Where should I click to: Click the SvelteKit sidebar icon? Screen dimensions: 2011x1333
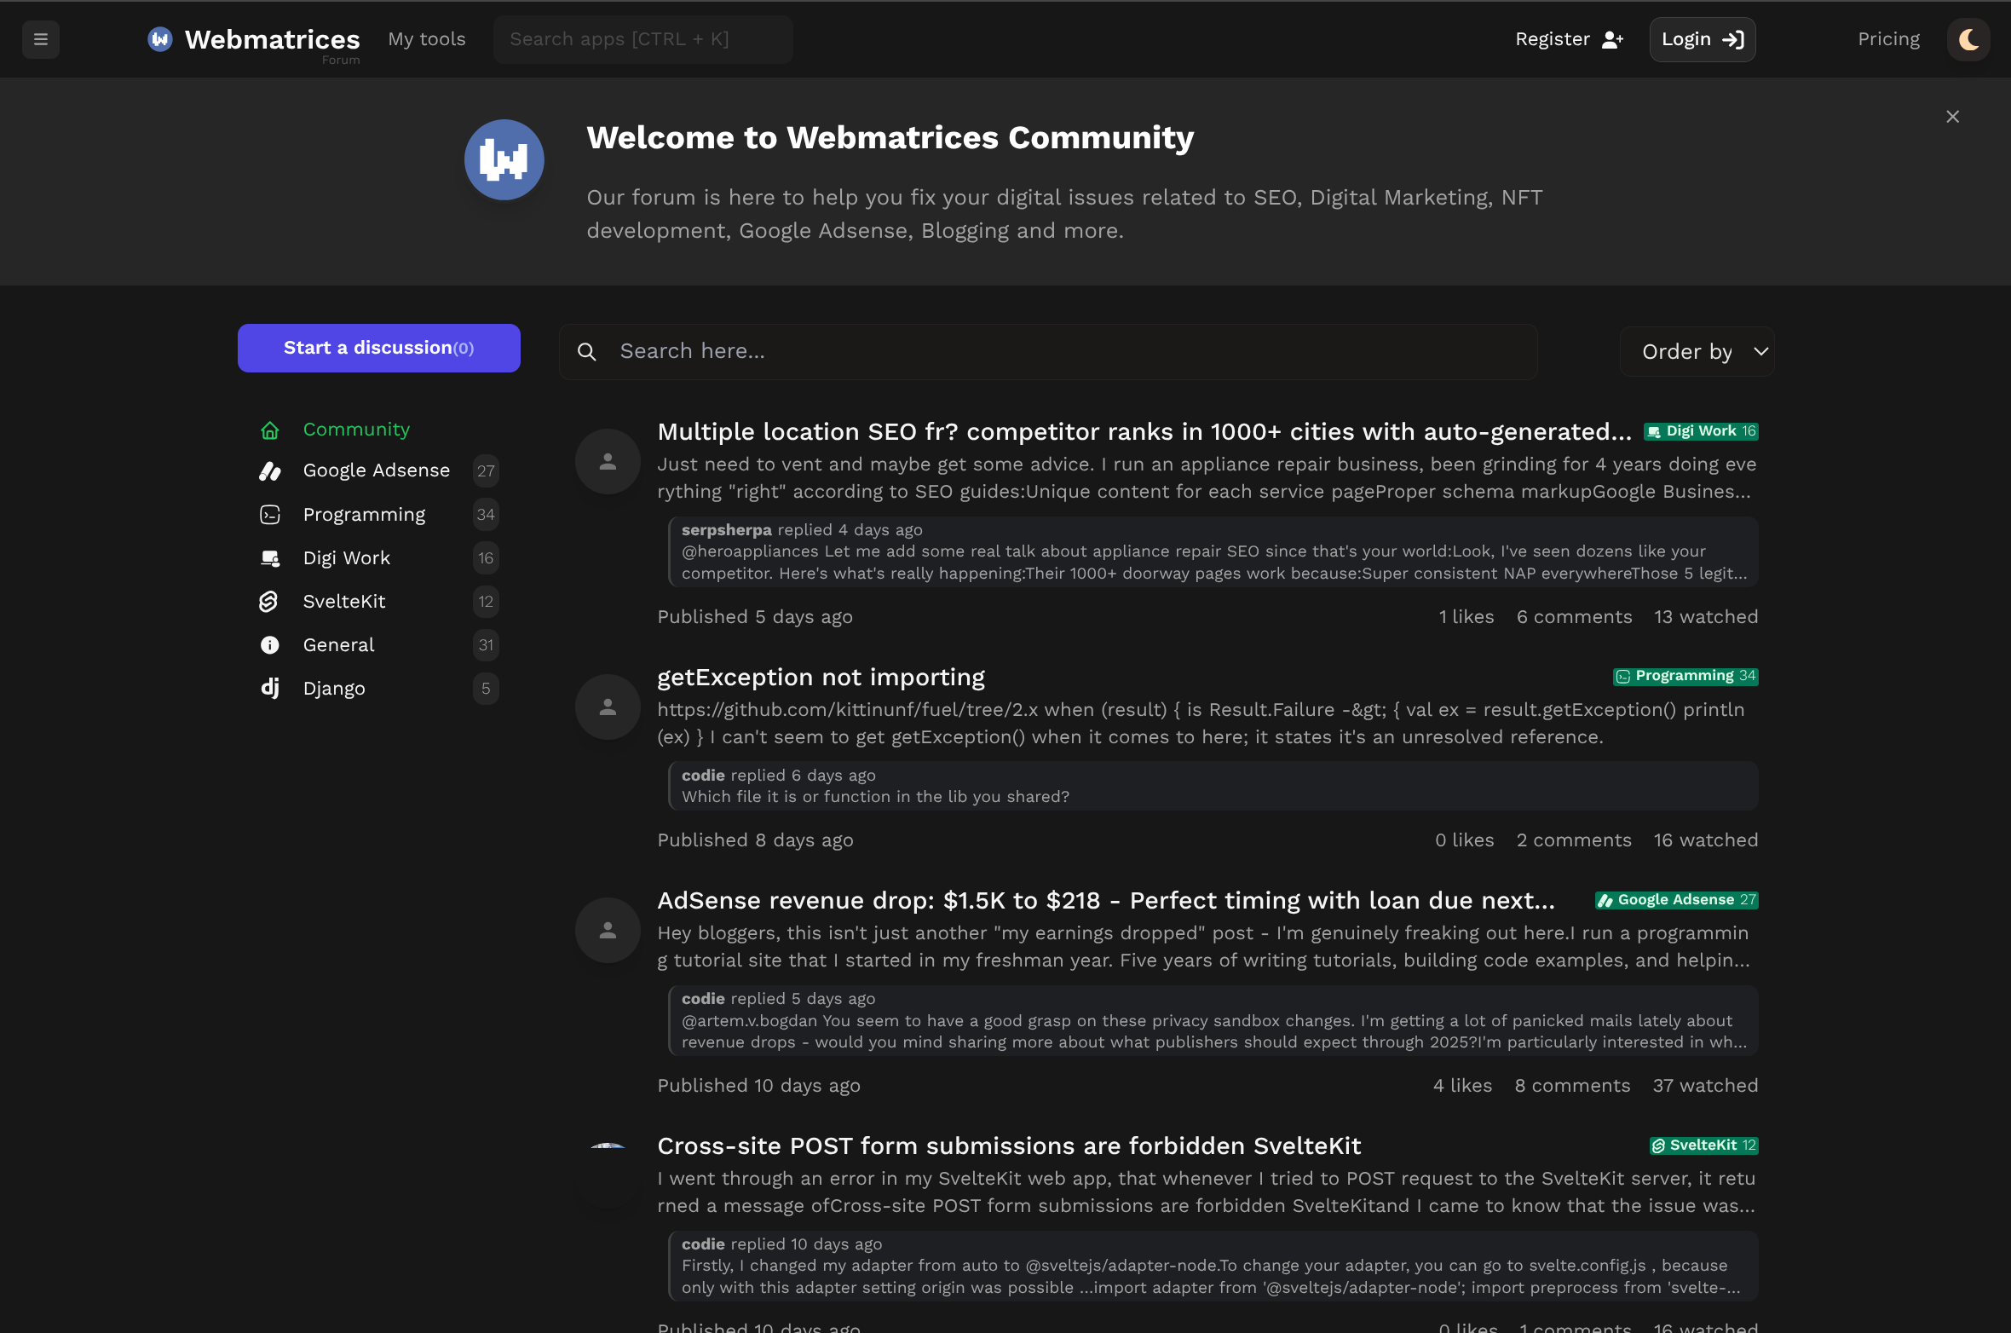(269, 602)
